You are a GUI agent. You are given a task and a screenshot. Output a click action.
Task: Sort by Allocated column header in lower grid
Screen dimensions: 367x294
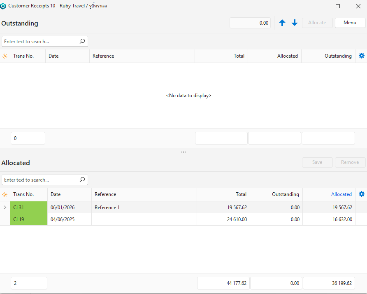[341, 194]
